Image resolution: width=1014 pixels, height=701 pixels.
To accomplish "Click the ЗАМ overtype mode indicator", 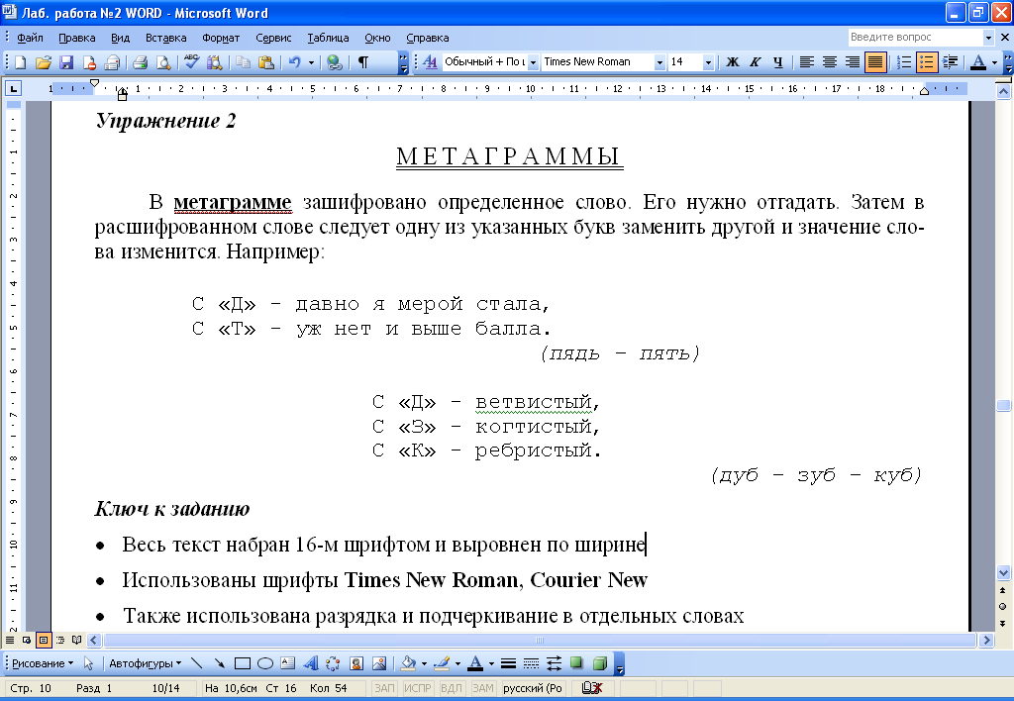I will click(483, 688).
